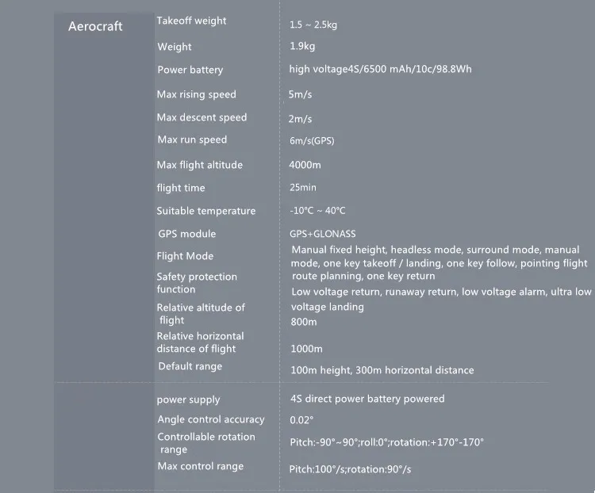The height and width of the screenshot is (493, 595).
Task: Click the Safety protection function label
Action: (x=197, y=283)
